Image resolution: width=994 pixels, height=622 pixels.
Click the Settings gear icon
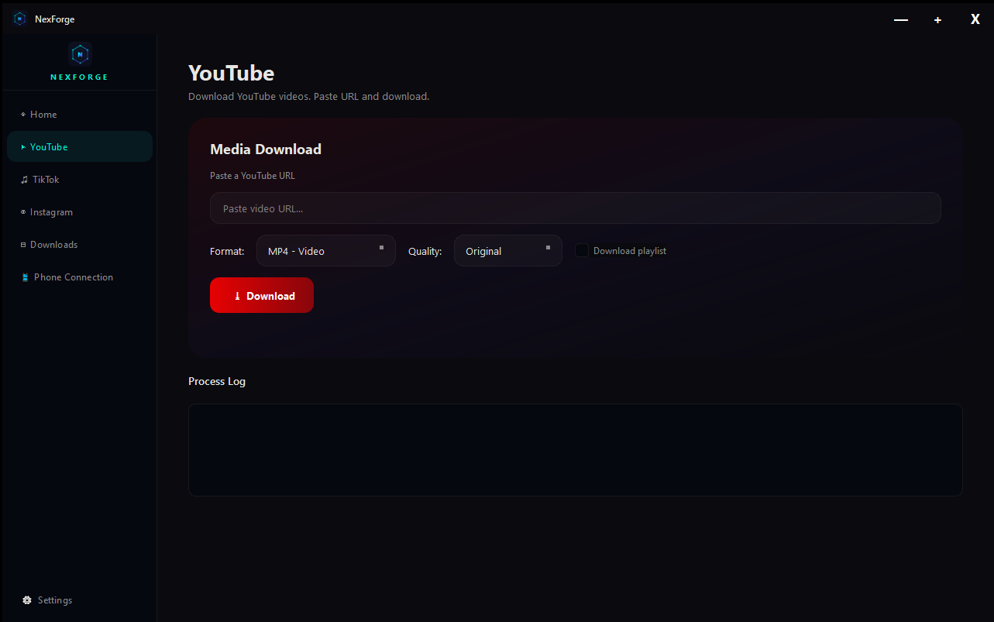tap(27, 600)
